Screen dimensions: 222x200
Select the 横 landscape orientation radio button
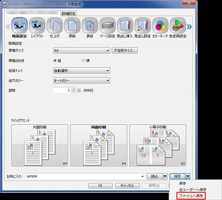click(x=83, y=61)
